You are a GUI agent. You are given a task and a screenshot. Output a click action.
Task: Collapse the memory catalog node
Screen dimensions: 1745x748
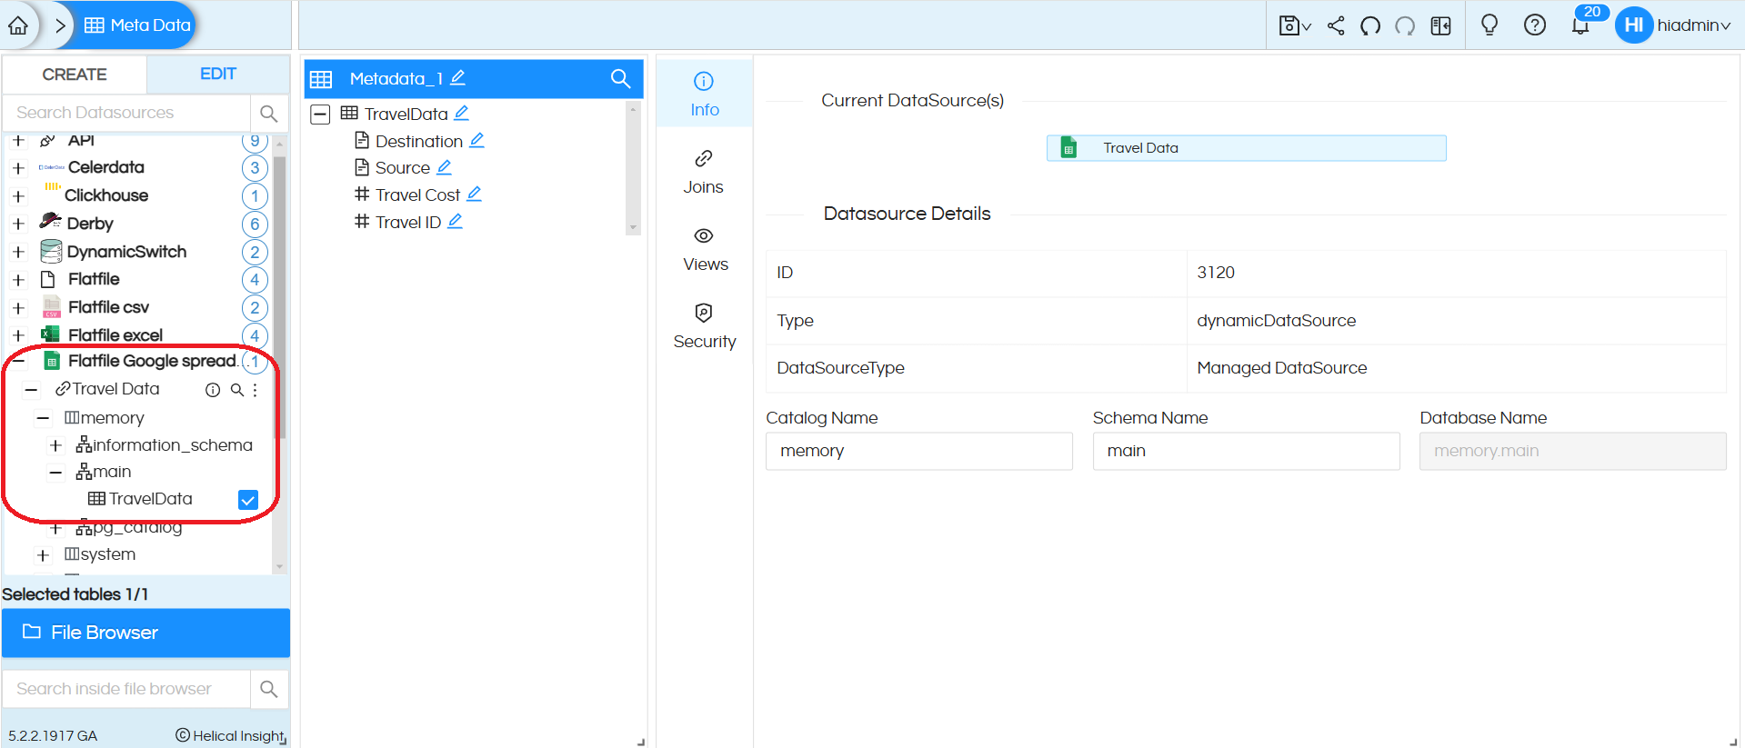coord(43,419)
